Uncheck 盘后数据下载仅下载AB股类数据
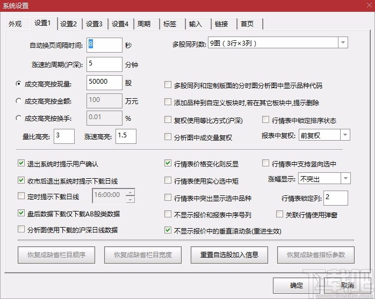375x299 pixels. [x=21, y=213]
